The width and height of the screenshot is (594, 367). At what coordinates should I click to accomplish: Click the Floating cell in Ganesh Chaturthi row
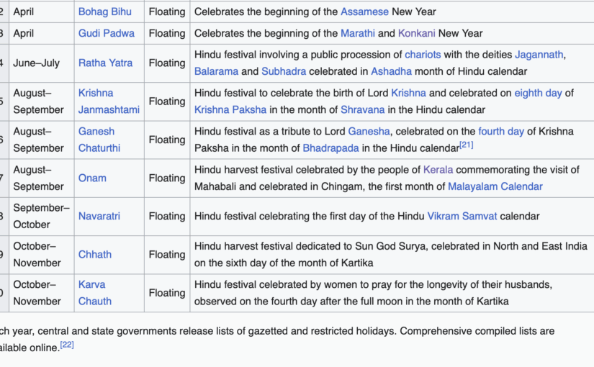(x=167, y=140)
